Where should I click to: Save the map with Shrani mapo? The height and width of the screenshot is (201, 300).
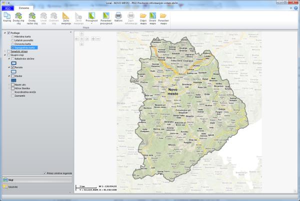tap(153, 16)
